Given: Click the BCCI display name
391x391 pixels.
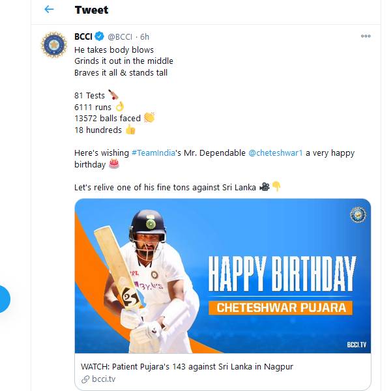Looking at the screenshot, I should (x=83, y=36).
